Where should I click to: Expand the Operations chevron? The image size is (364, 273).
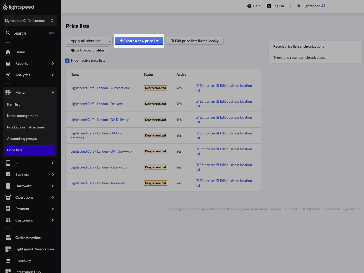pos(53,197)
